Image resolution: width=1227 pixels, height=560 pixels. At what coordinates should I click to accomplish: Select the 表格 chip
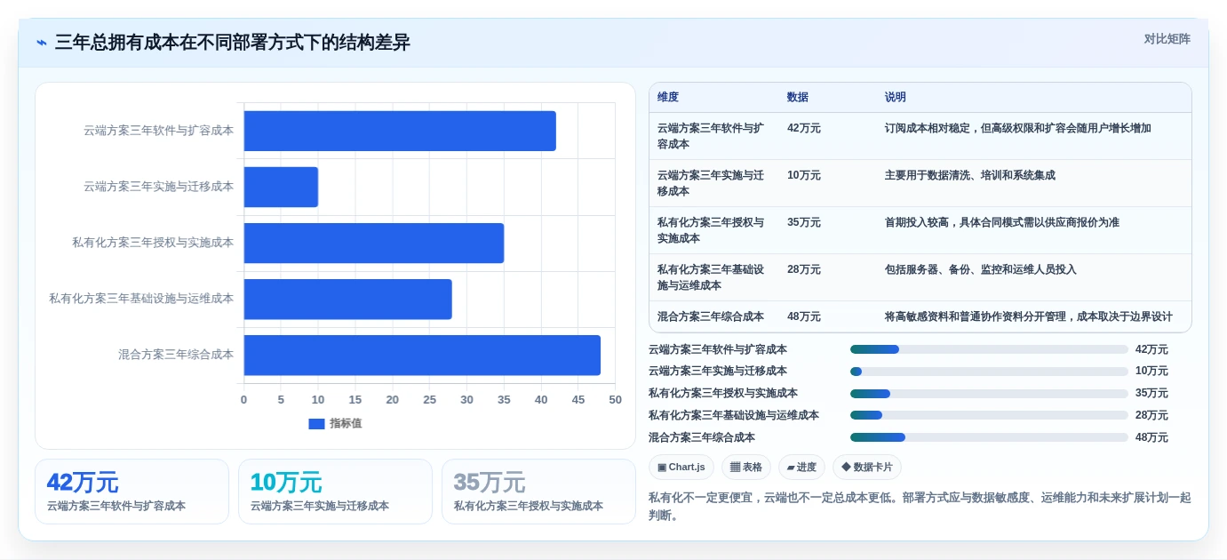(746, 468)
